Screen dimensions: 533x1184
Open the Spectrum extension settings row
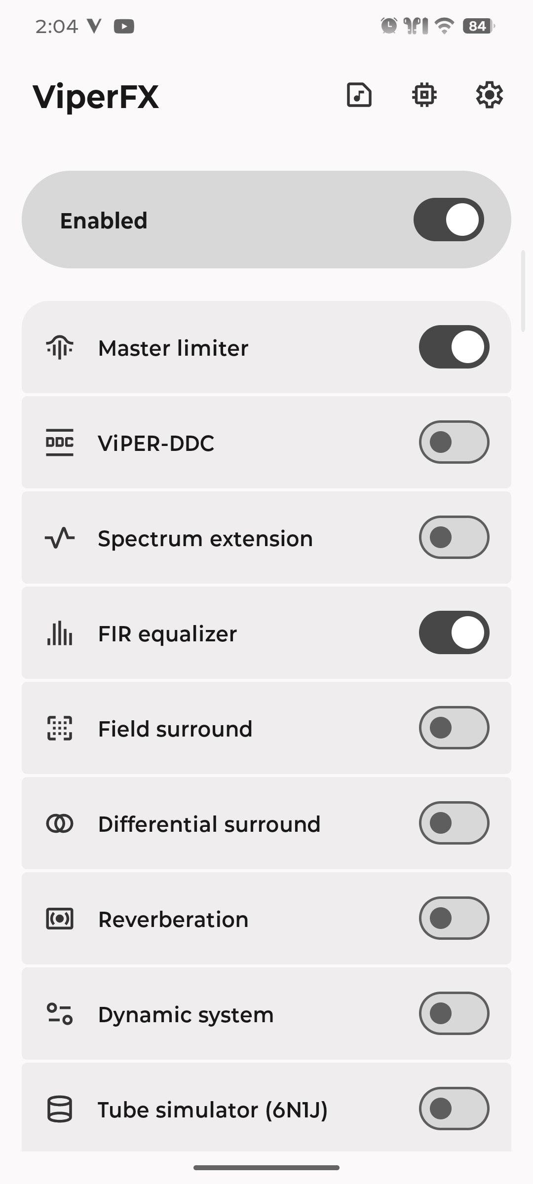tap(205, 538)
